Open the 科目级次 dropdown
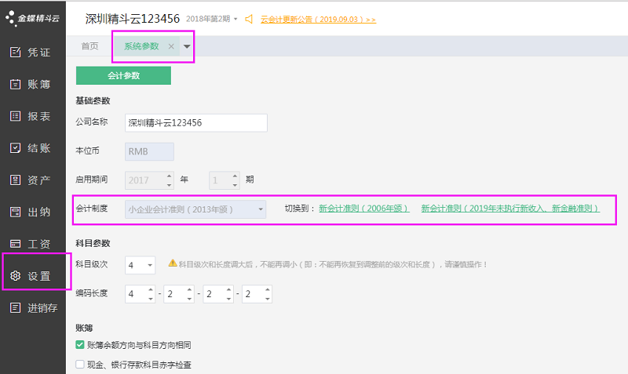Image resolution: width=628 pixels, height=374 pixels. (x=141, y=265)
